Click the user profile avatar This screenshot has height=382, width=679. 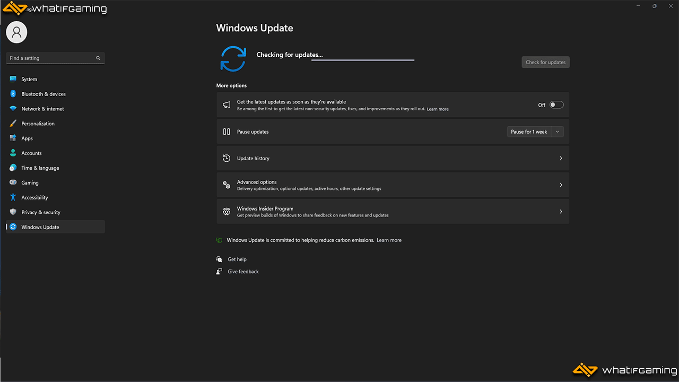pos(16,32)
